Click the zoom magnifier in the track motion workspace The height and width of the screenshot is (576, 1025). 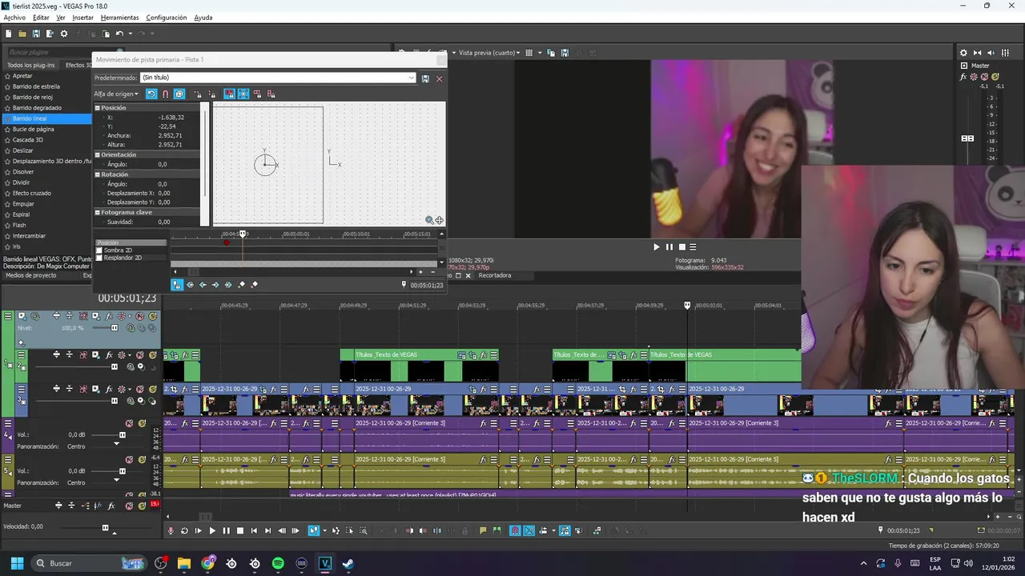coord(429,220)
